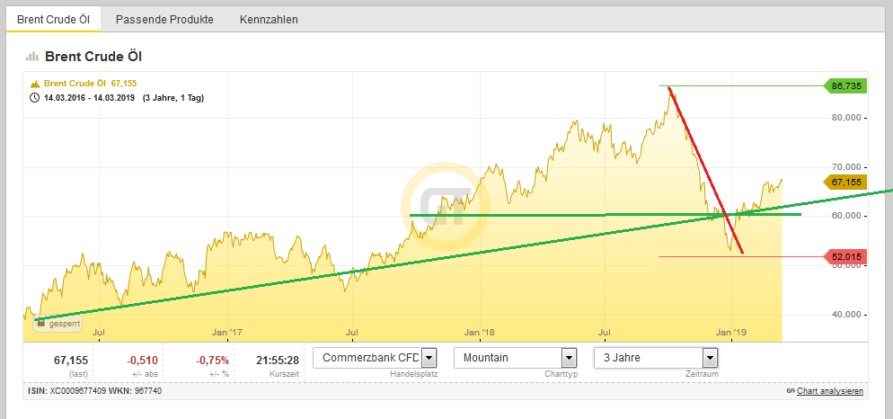
Task: Click the Kurszeit 21:55:28 value
Action: click(x=278, y=361)
